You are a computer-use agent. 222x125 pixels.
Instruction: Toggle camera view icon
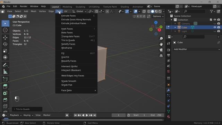(x=161, y=50)
